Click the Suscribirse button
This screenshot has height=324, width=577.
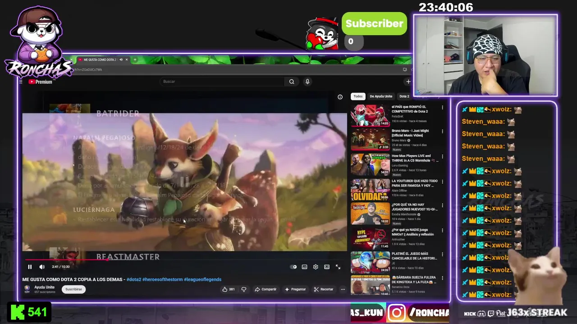pyautogui.click(x=73, y=289)
